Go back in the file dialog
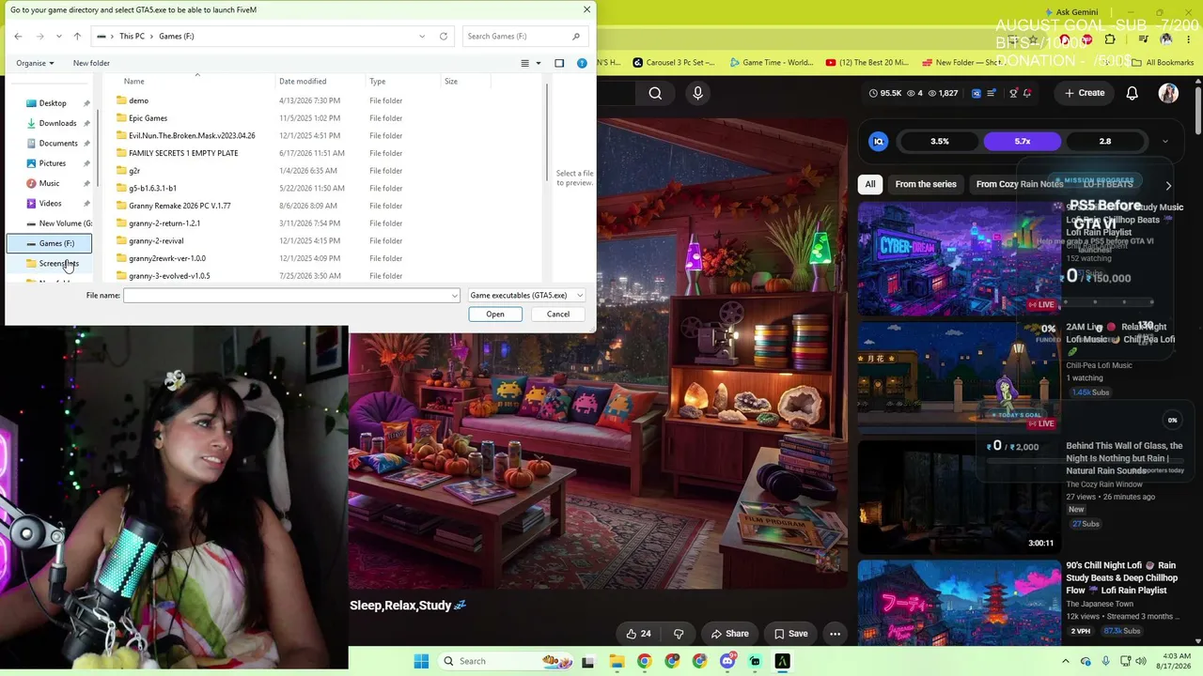 click(18, 36)
